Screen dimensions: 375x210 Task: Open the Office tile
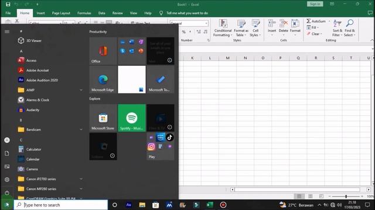(103, 51)
